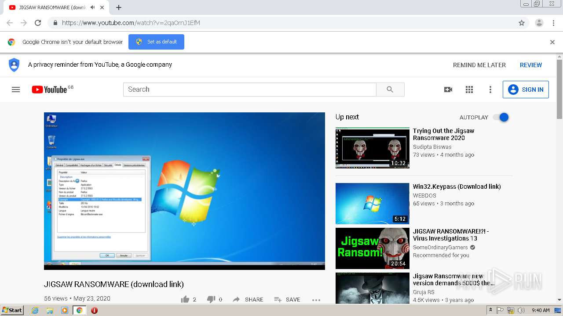Image resolution: width=563 pixels, height=316 pixels.
Task: Click the search magnifier button
Action: tap(390, 90)
